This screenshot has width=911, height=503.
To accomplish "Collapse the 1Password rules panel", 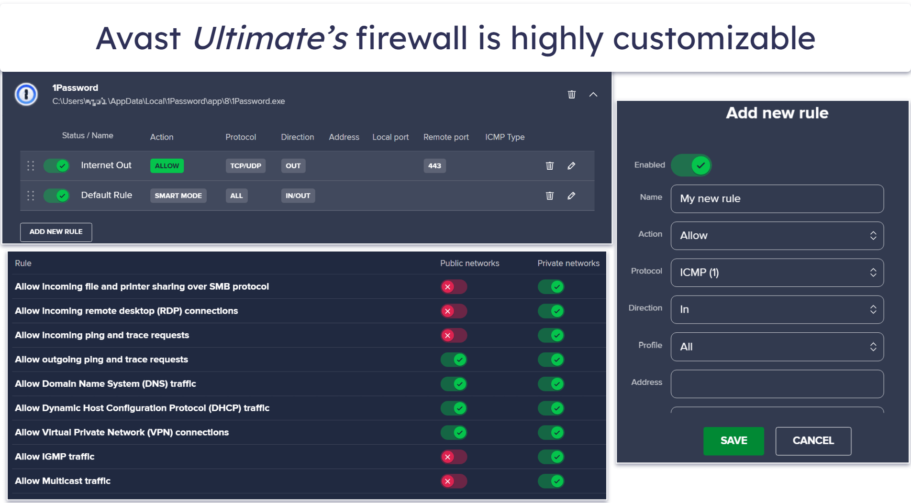I will (593, 95).
